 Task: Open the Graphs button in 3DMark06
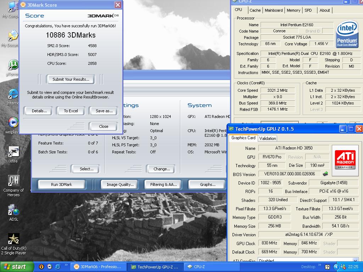[x=207, y=184]
